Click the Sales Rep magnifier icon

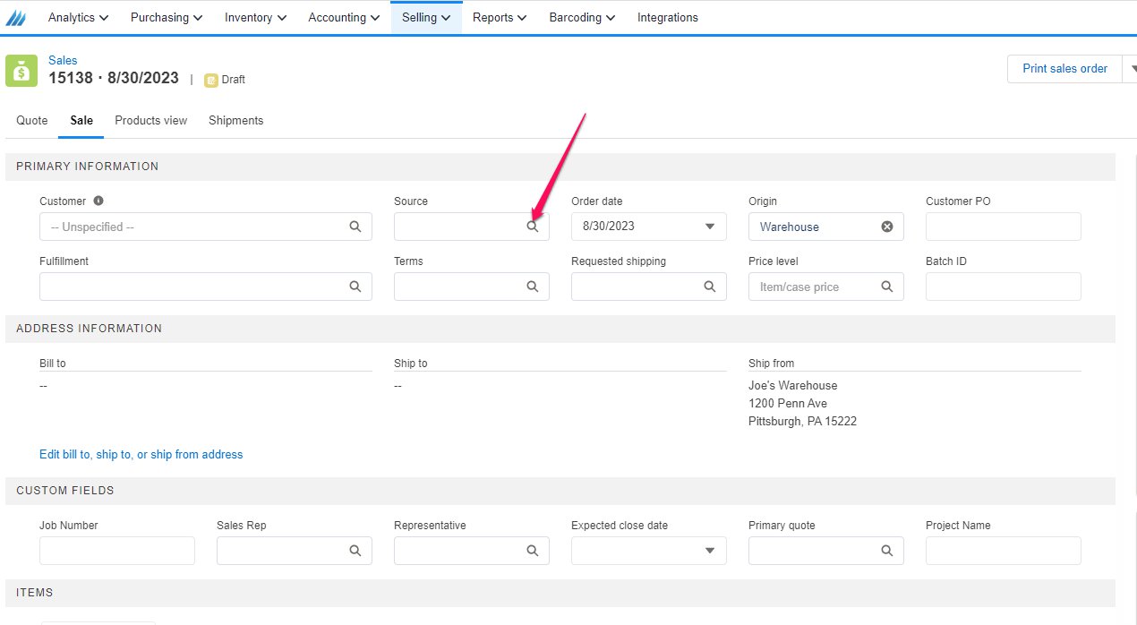355,551
